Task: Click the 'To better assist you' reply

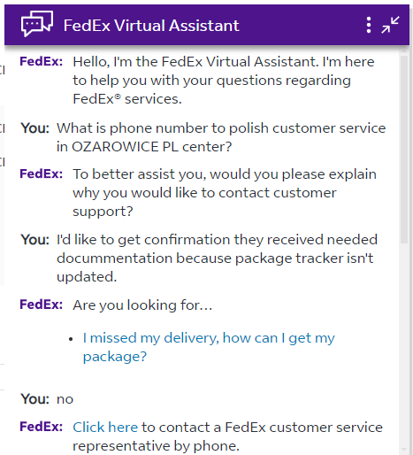Action: click(225, 193)
